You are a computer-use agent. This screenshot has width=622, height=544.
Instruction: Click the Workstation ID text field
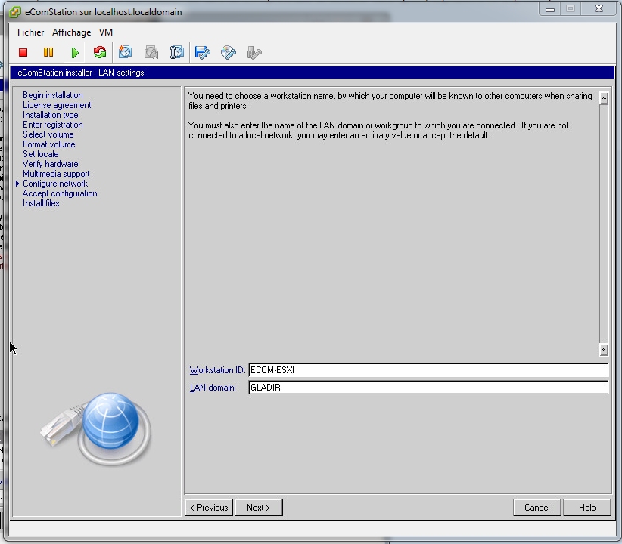pos(428,370)
